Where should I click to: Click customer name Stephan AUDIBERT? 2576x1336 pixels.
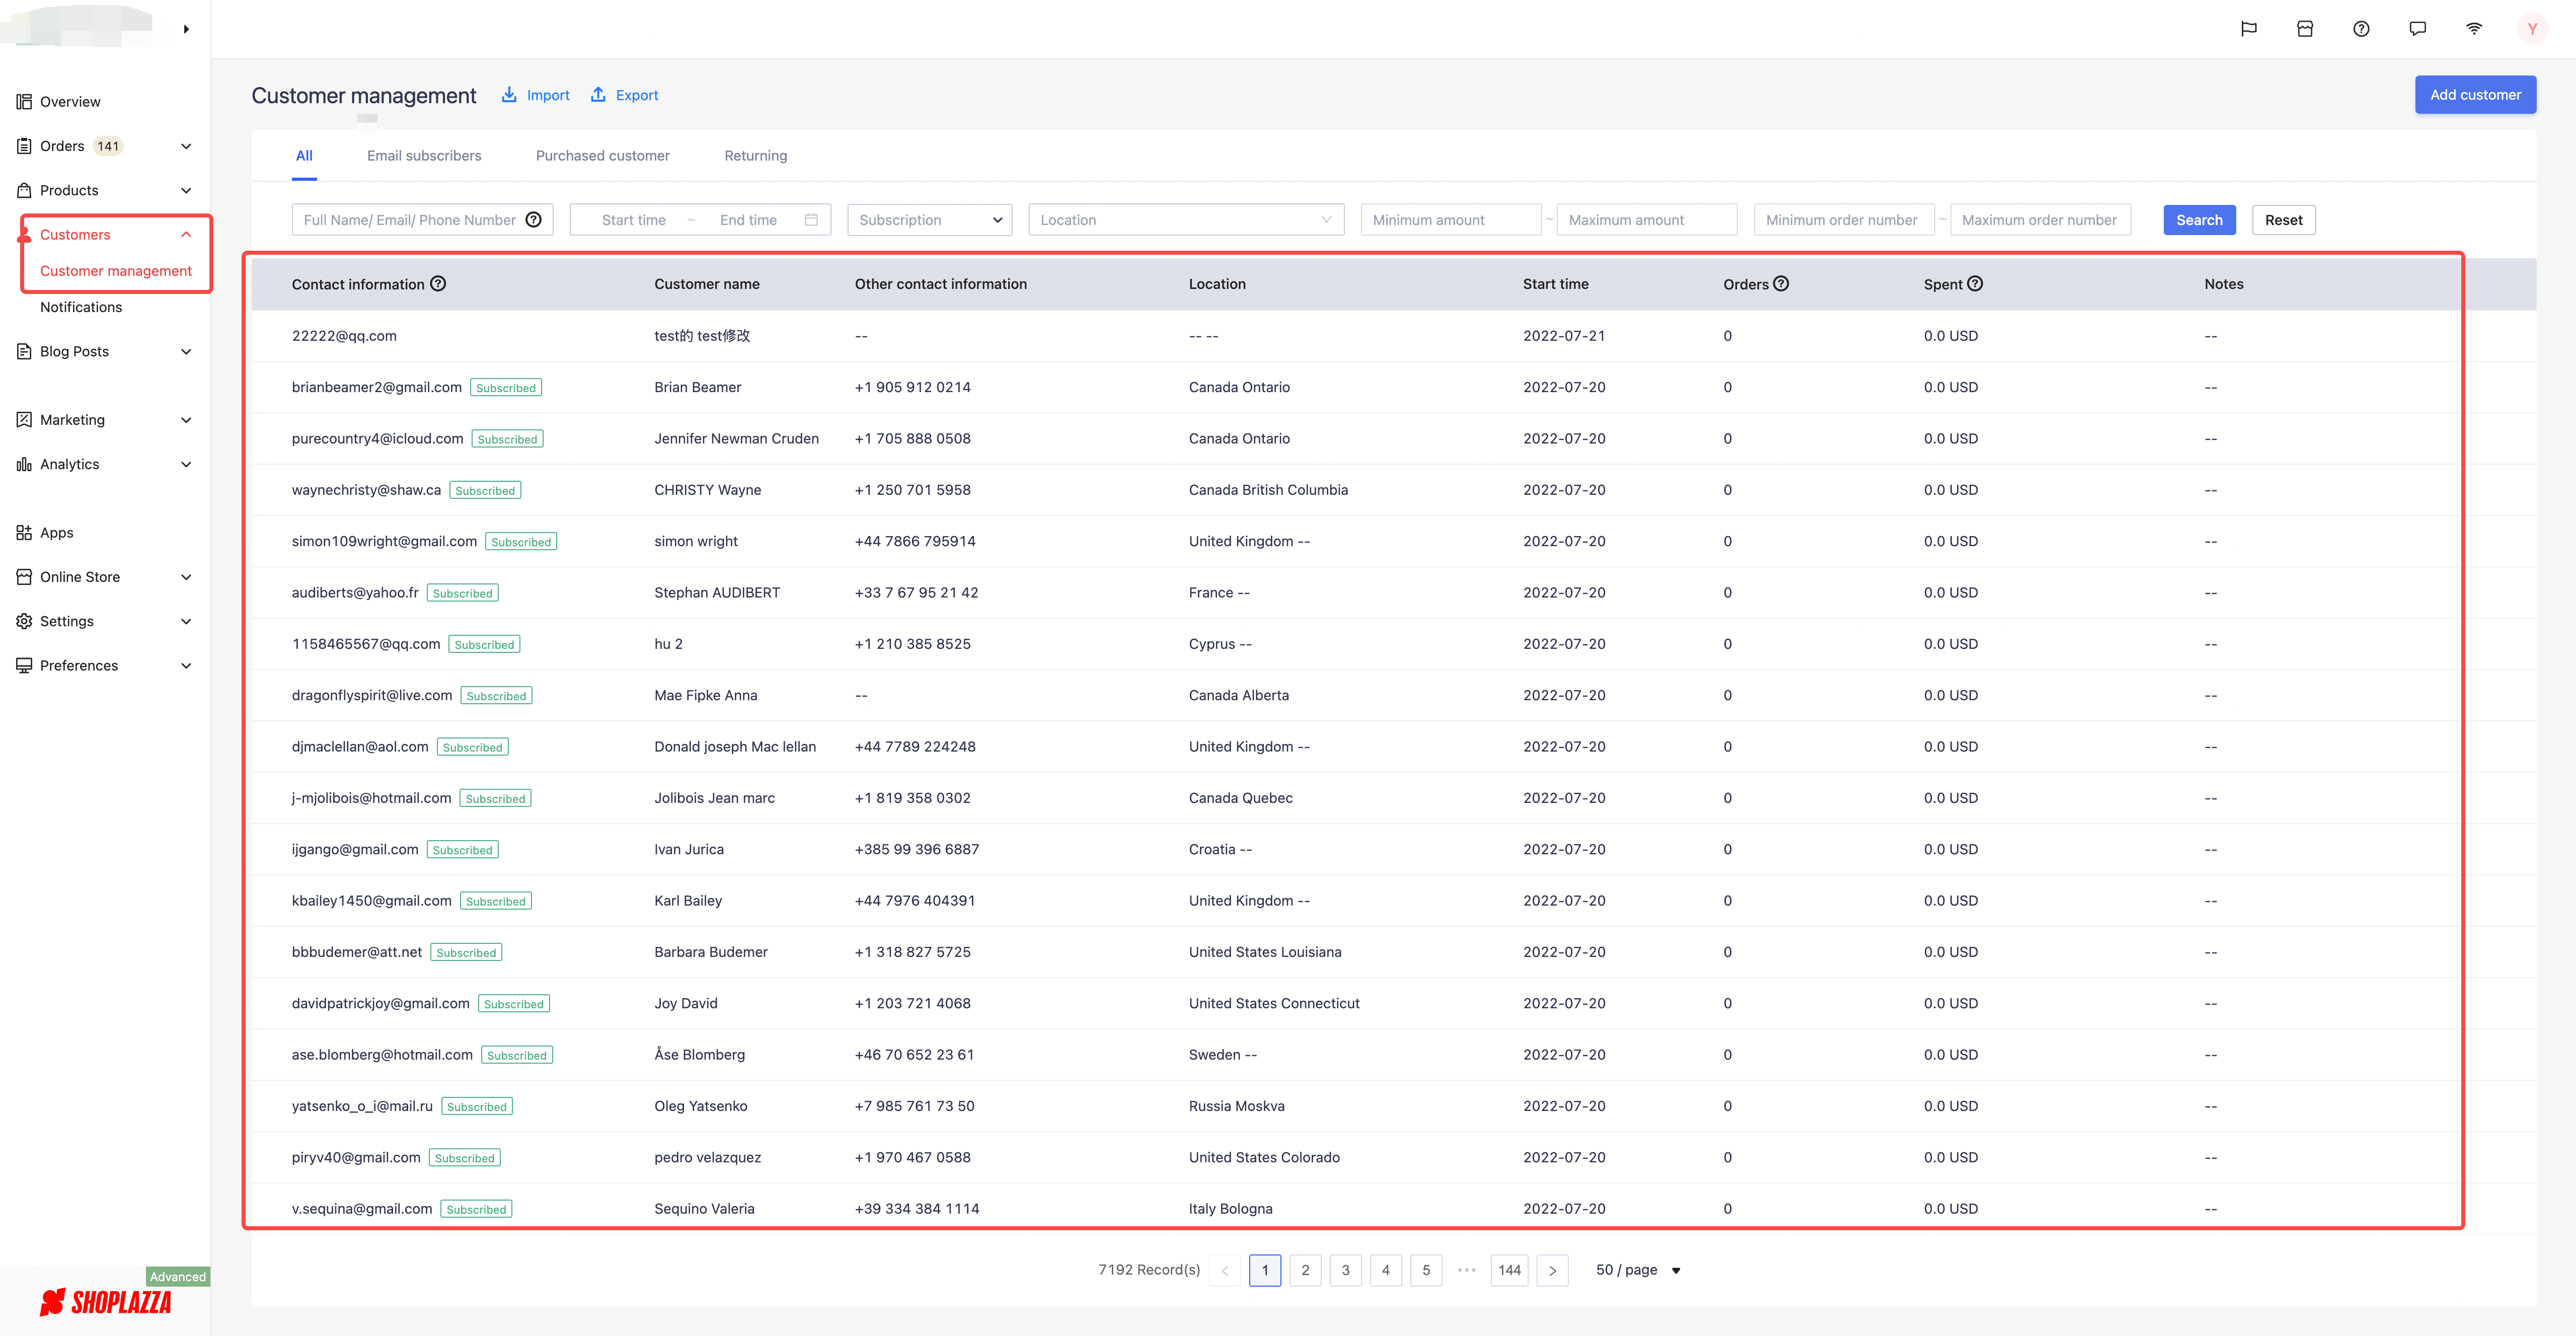pos(717,593)
